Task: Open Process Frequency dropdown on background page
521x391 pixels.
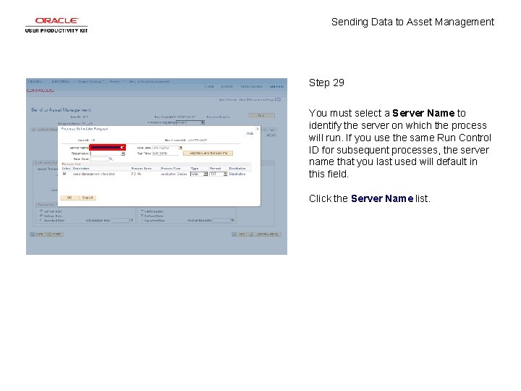Action: coord(190,122)
